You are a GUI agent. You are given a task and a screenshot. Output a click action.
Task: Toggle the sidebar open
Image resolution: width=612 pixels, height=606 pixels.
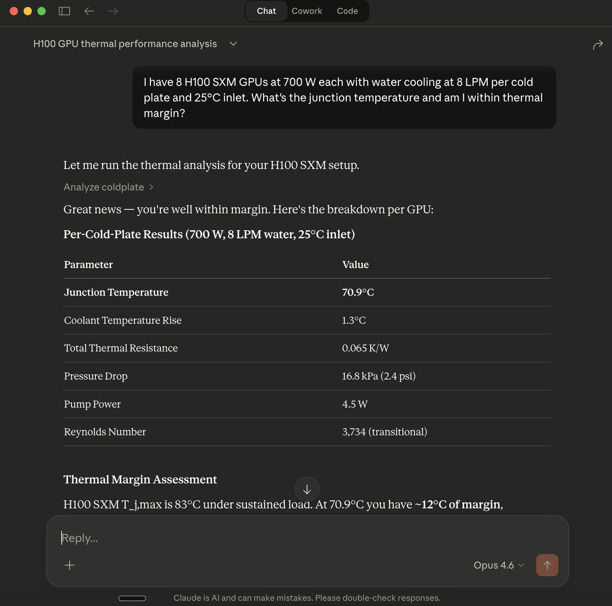[x=64, y=11]
